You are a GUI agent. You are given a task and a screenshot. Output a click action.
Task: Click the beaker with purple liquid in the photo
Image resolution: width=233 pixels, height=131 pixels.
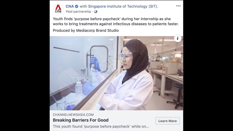pos(70,105)
